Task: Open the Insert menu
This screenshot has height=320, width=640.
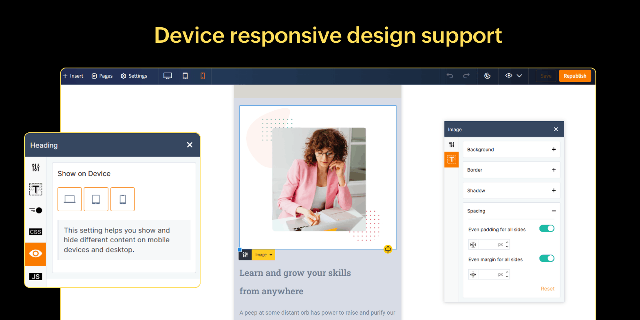Action: coord(73,76)
